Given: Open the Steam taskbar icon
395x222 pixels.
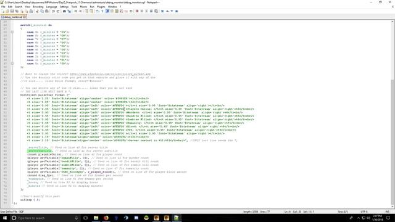Looking at the screenshot, I should click(x=126, y=218).
